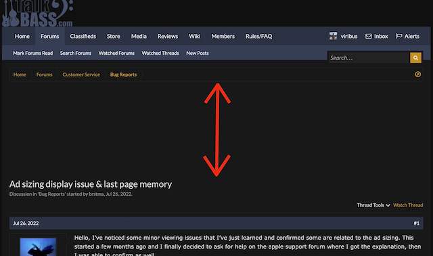View New Posts

click(198, 53)
